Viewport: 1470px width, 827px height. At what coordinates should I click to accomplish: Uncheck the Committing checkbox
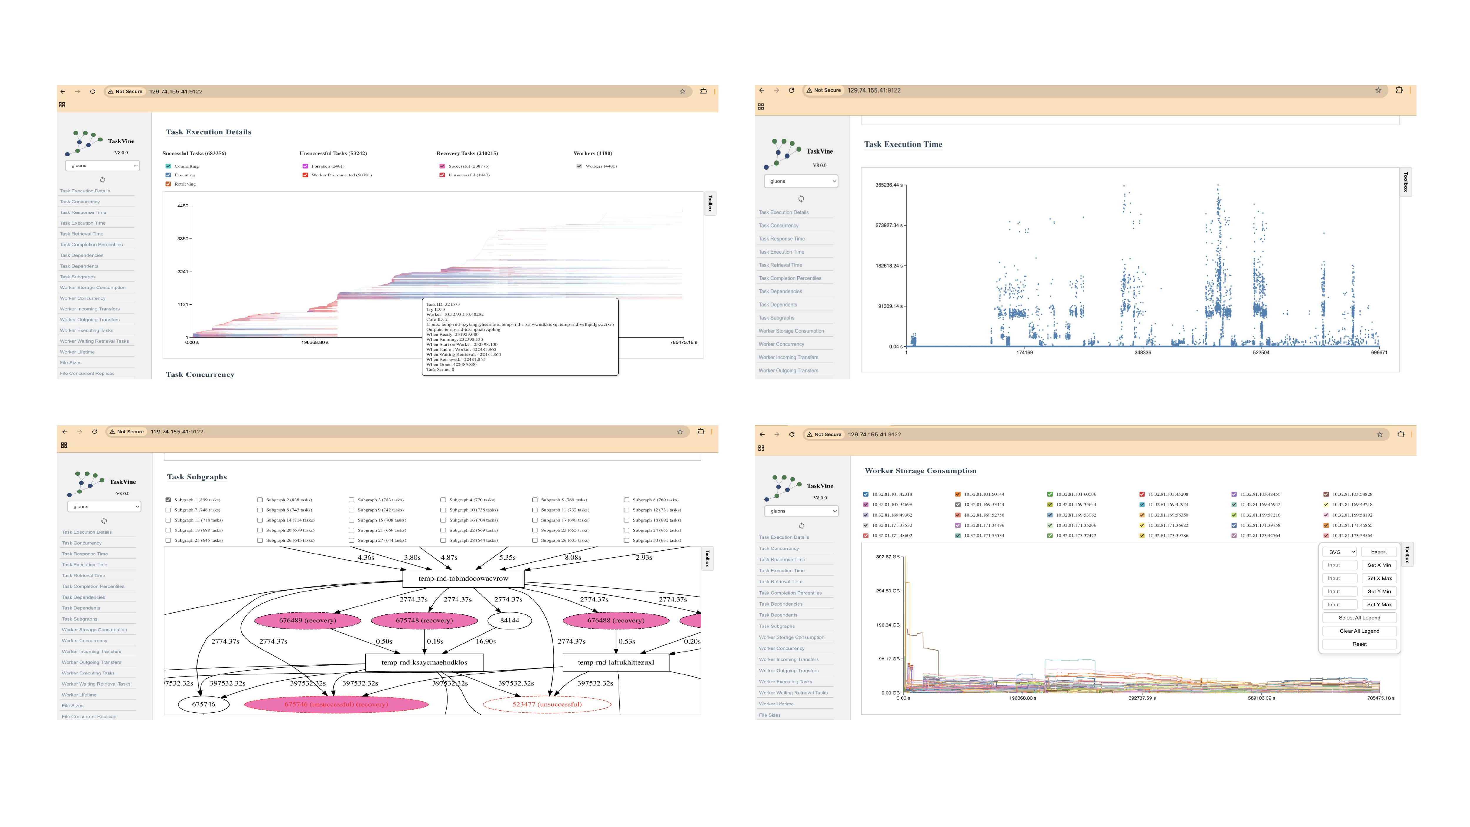point(168,166)
